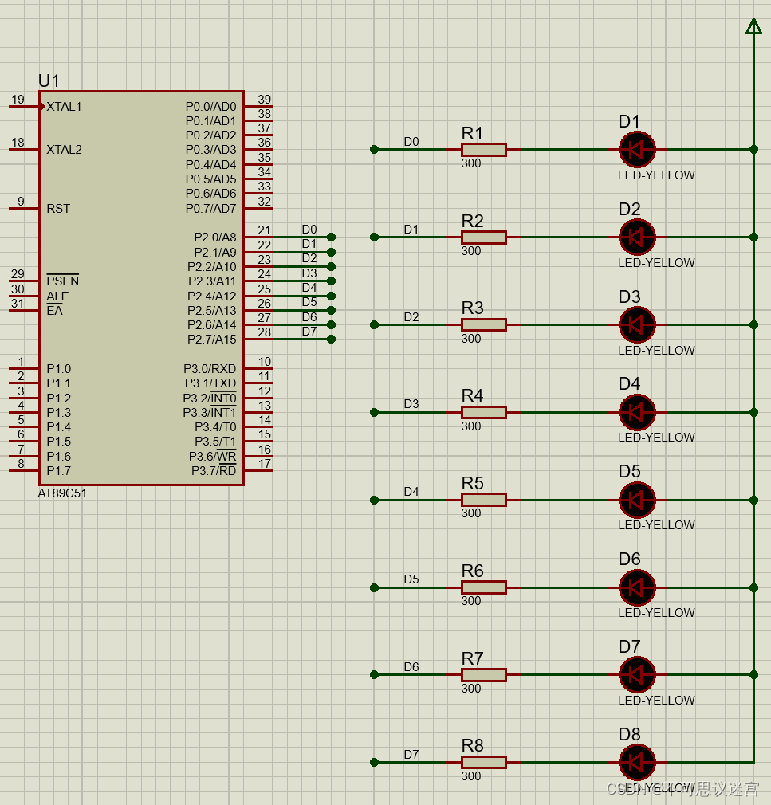
Task: Select resistor R8
Action: [484, 763]
